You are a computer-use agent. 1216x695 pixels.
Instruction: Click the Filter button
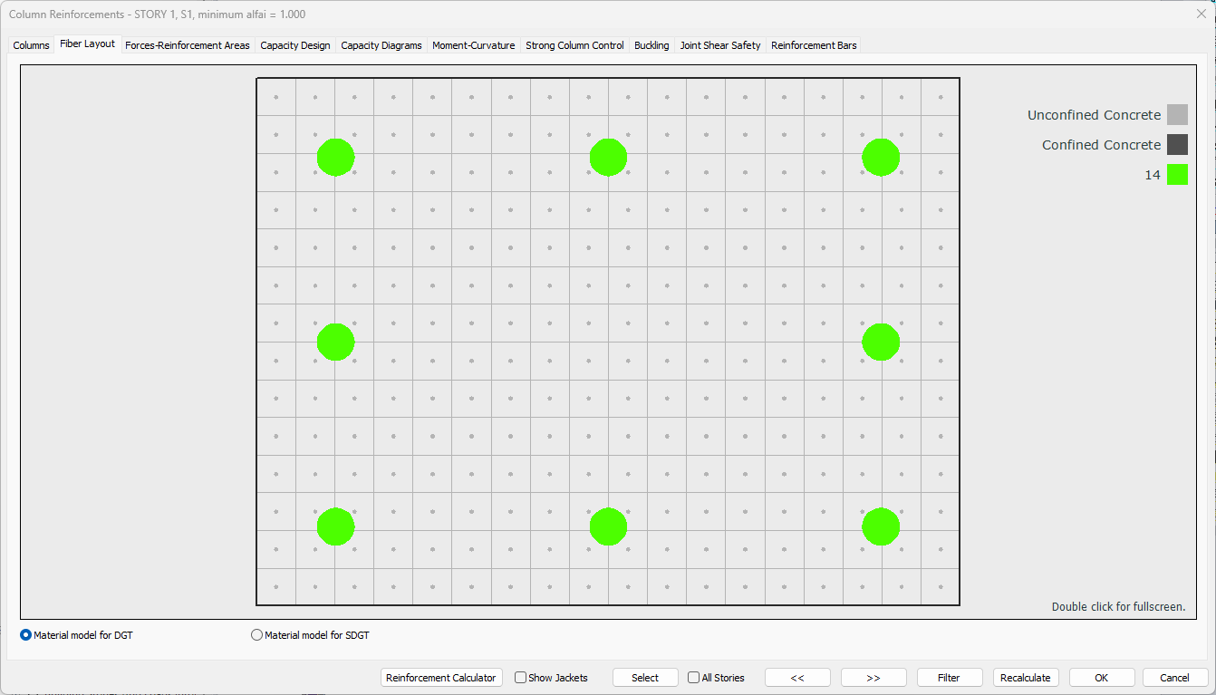(x=949, y=677)
